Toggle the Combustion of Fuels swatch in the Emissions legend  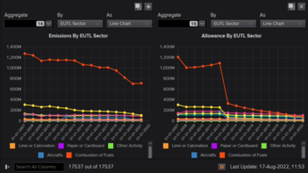(x=69, y=155)
